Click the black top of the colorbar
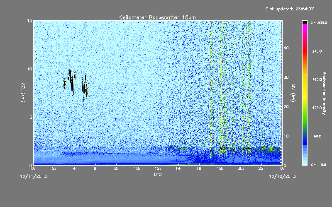Image resolution: width=332 pixels, height=207 pixels. pos(305,22)
